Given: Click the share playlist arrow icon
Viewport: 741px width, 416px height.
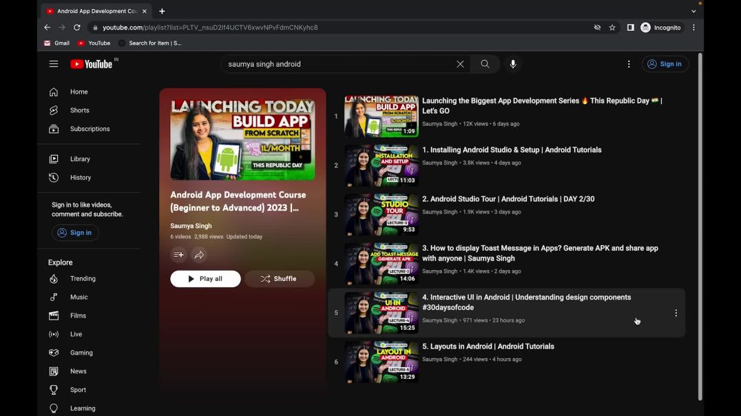Looking at the screenshot, I should click(x=199, y=255).
